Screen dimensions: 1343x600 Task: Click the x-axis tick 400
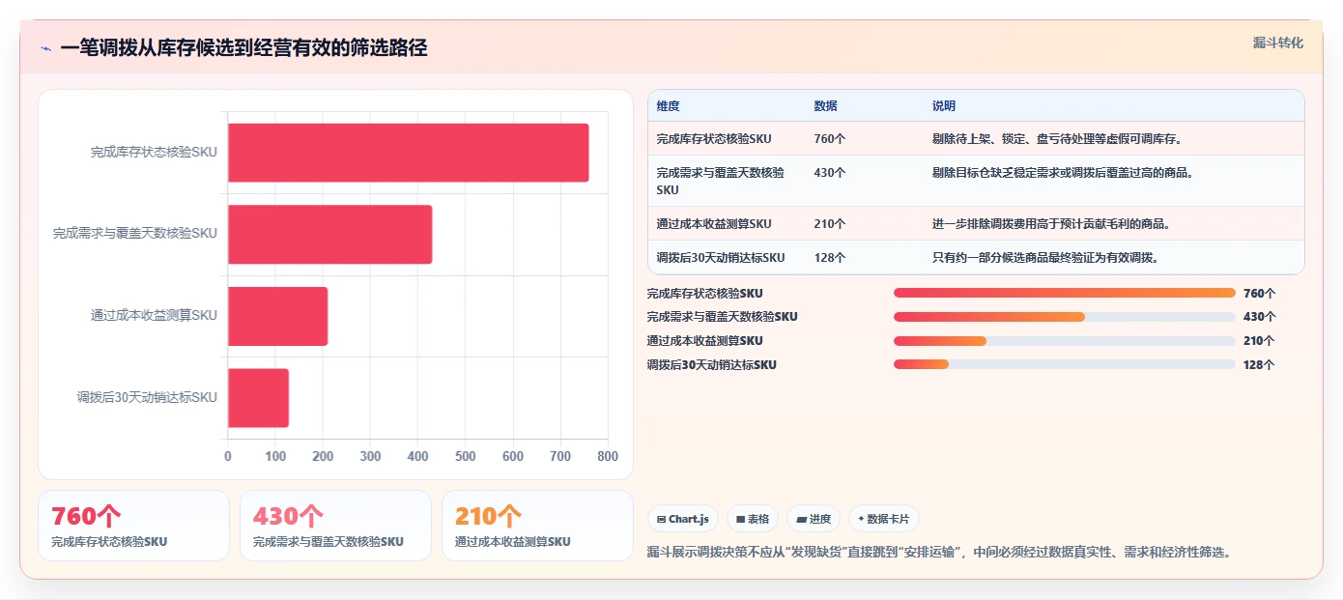[417, 456]
